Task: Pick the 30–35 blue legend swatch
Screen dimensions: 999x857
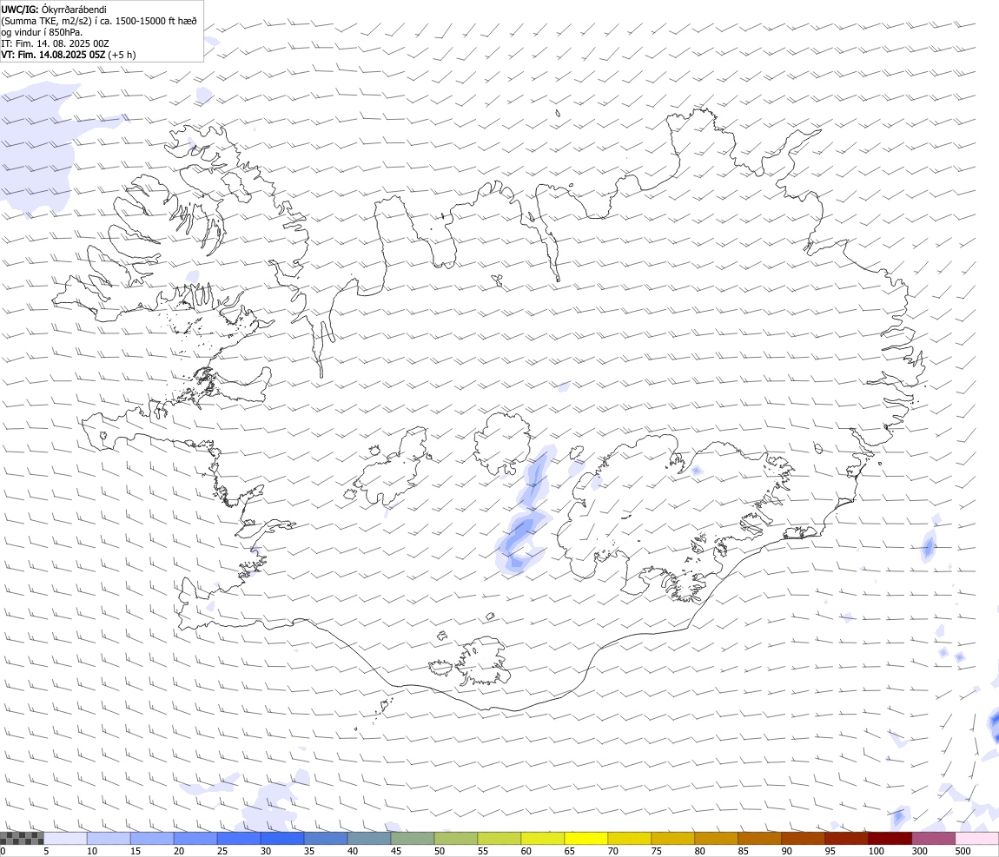Action: click(282, 838)
